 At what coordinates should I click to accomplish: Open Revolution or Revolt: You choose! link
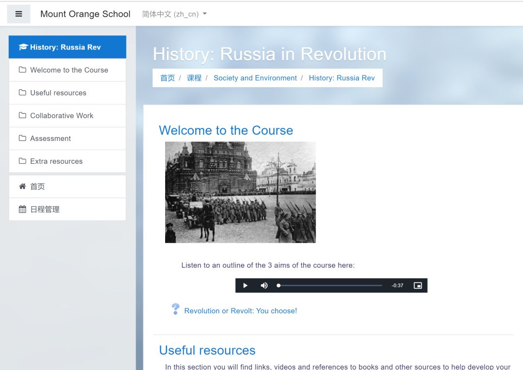point(241,311)
